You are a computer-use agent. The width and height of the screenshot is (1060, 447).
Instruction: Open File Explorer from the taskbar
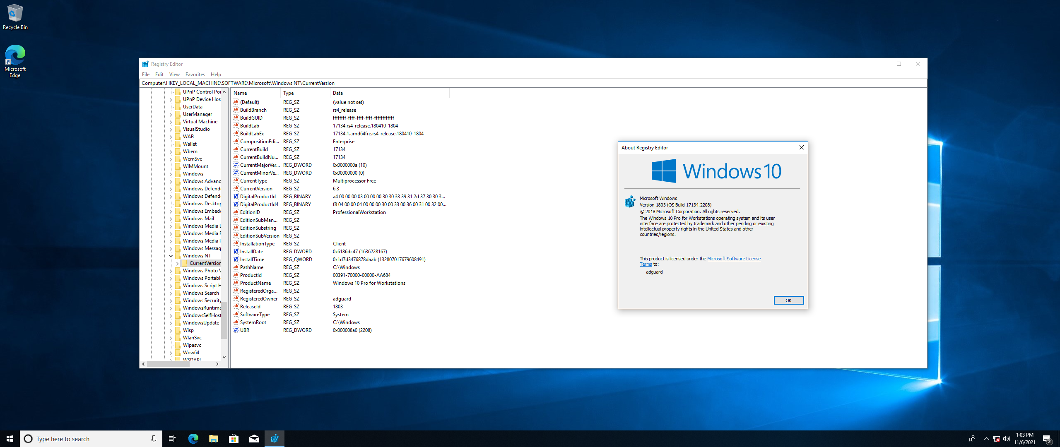(x=213, y=439)
